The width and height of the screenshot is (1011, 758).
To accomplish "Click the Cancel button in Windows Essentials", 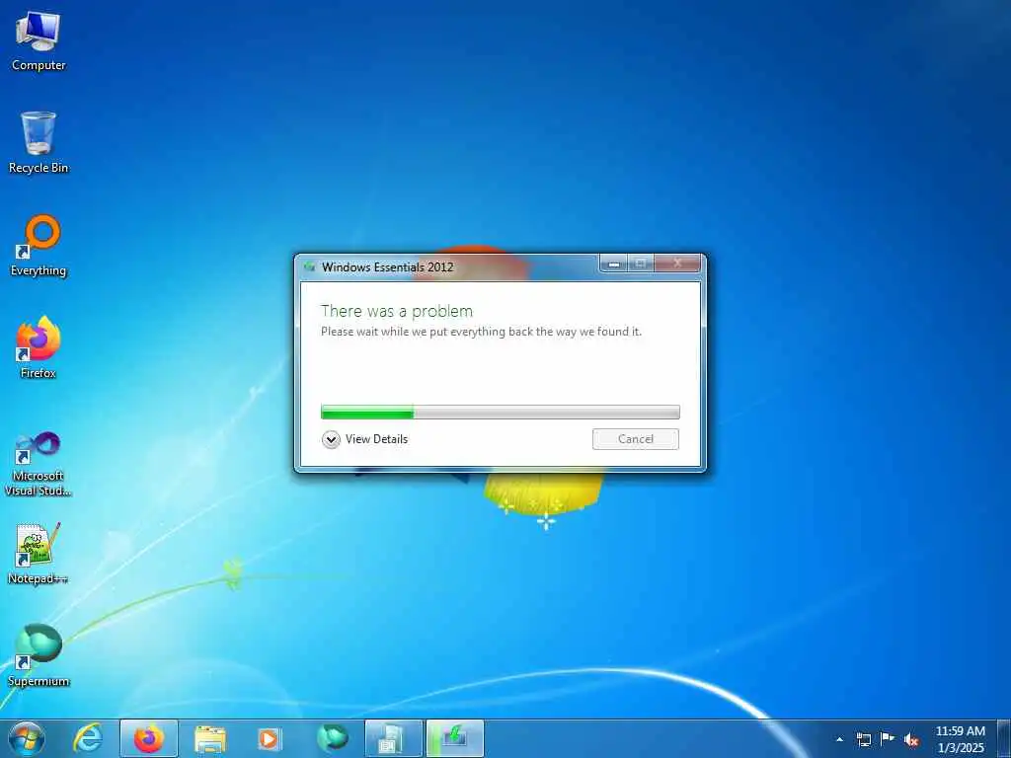I will pyautogui.click(x=635, y=439).
